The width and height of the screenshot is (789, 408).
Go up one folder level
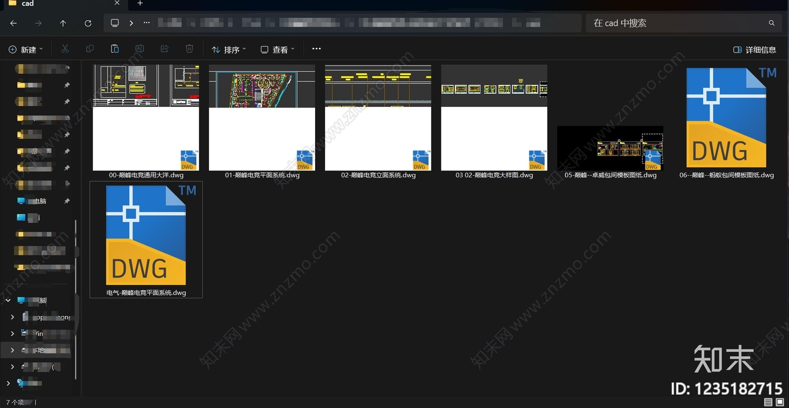pyautogui.click(x=63, y=23)
